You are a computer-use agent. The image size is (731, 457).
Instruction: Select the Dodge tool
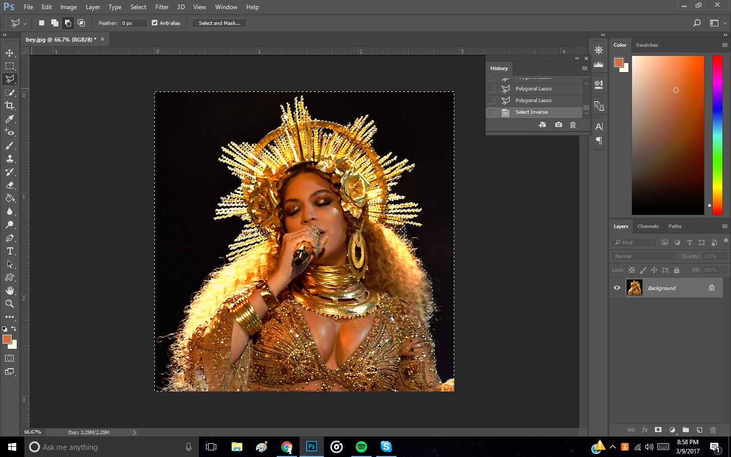pos(10,224)
